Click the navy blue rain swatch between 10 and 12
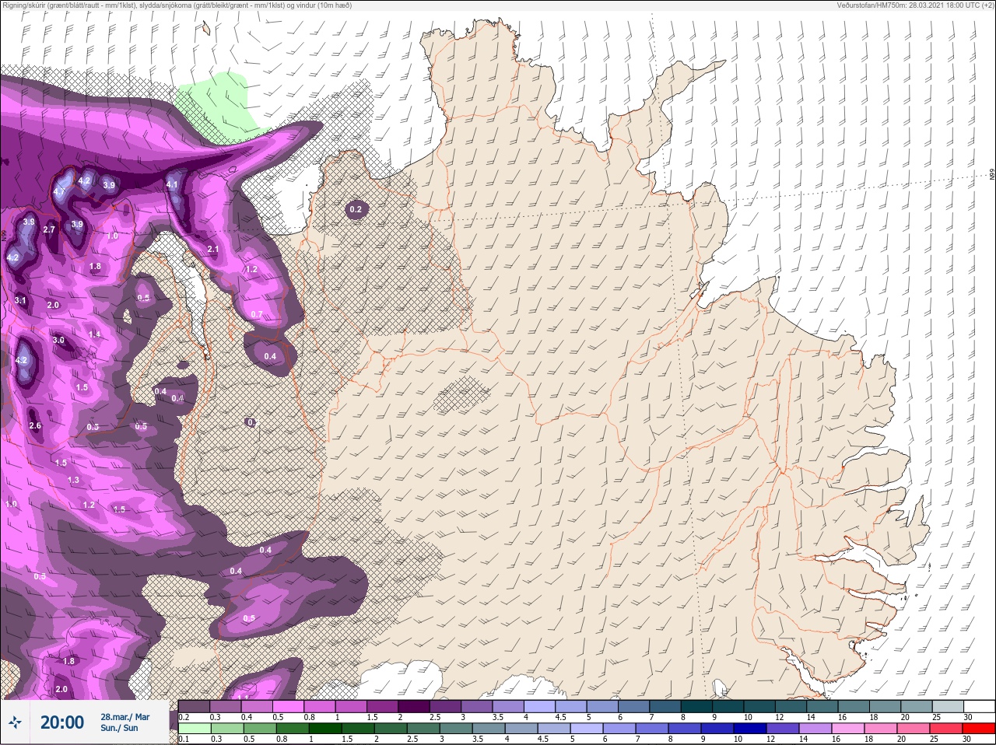The image size is (996, 745). coord(749,729)
